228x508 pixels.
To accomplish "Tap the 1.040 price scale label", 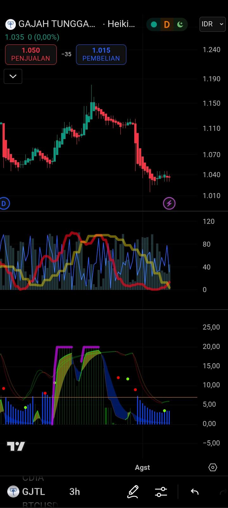I will (x=212, y=175).
